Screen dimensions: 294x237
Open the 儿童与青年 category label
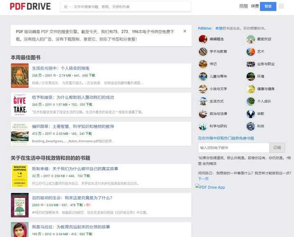218,76
